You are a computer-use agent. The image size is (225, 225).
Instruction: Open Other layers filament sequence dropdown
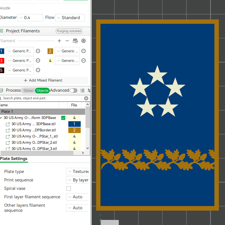tap(78, 208)
